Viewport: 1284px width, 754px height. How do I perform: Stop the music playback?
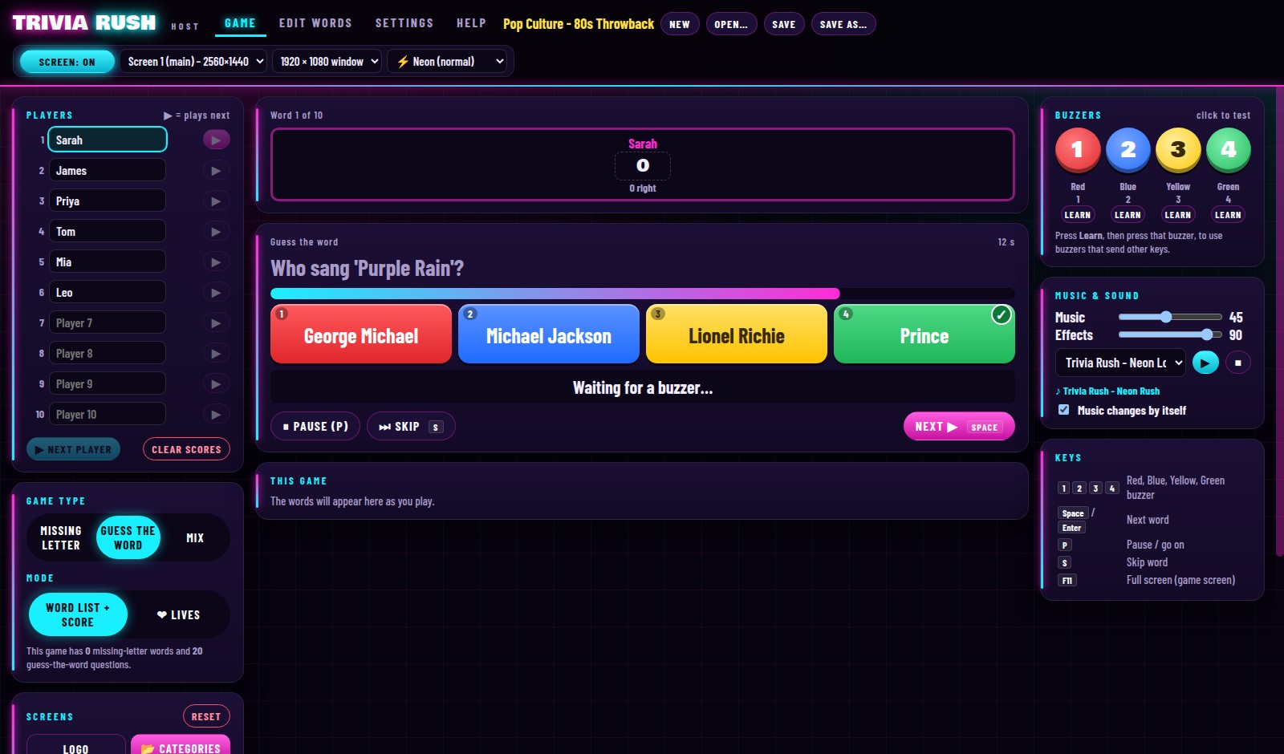(1238, 363)
